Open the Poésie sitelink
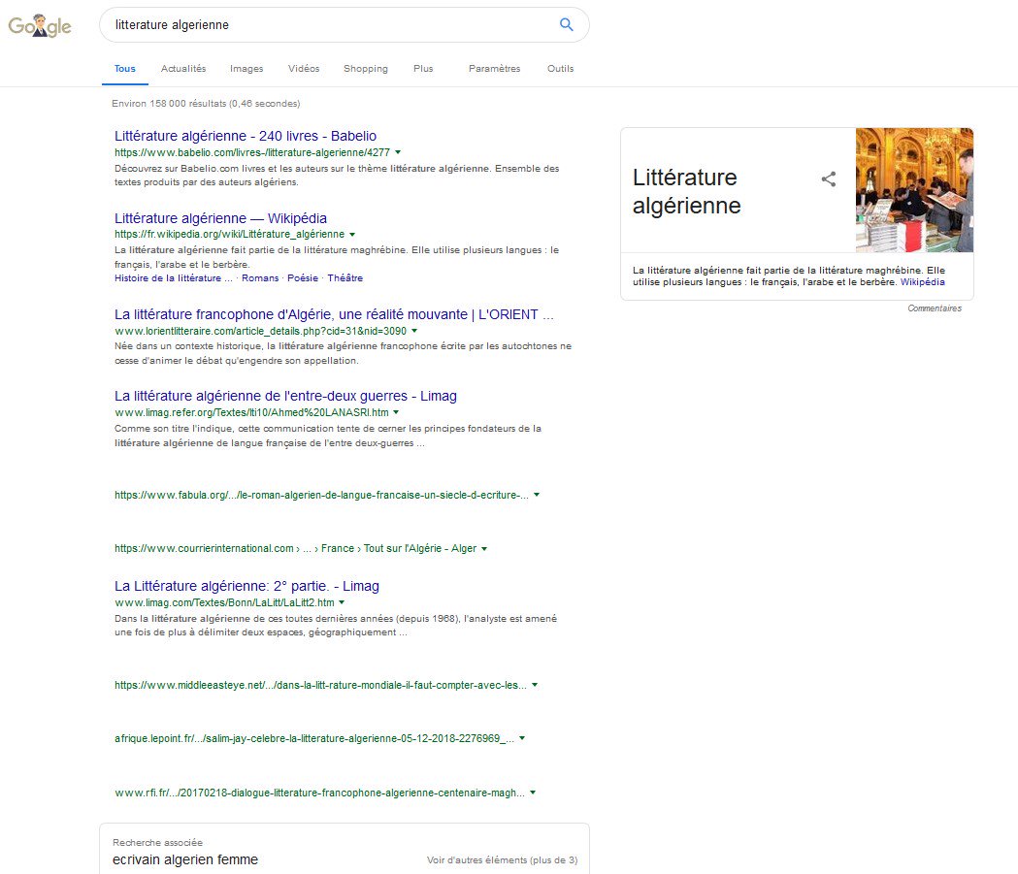 coord(303,277)
